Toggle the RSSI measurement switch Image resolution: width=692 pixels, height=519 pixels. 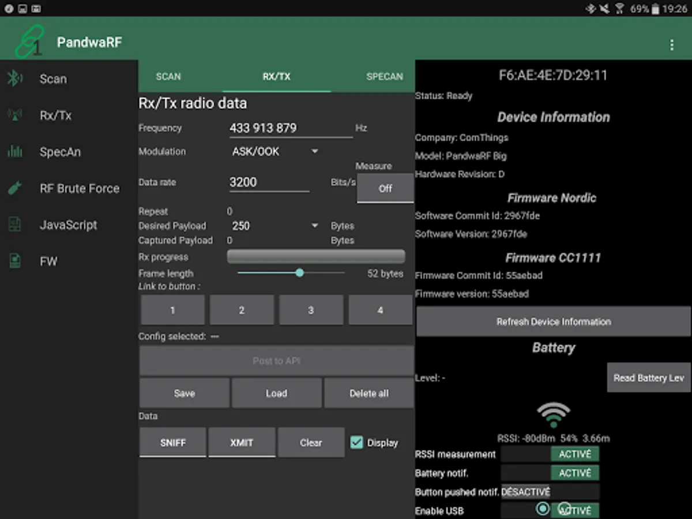point(550,454)
